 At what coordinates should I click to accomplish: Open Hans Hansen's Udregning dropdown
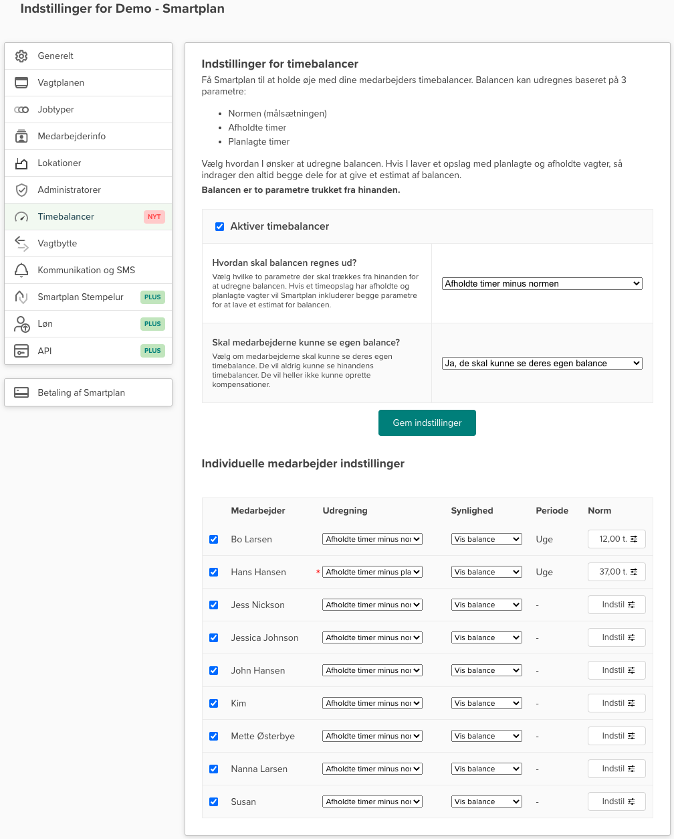tap(372, 573)
